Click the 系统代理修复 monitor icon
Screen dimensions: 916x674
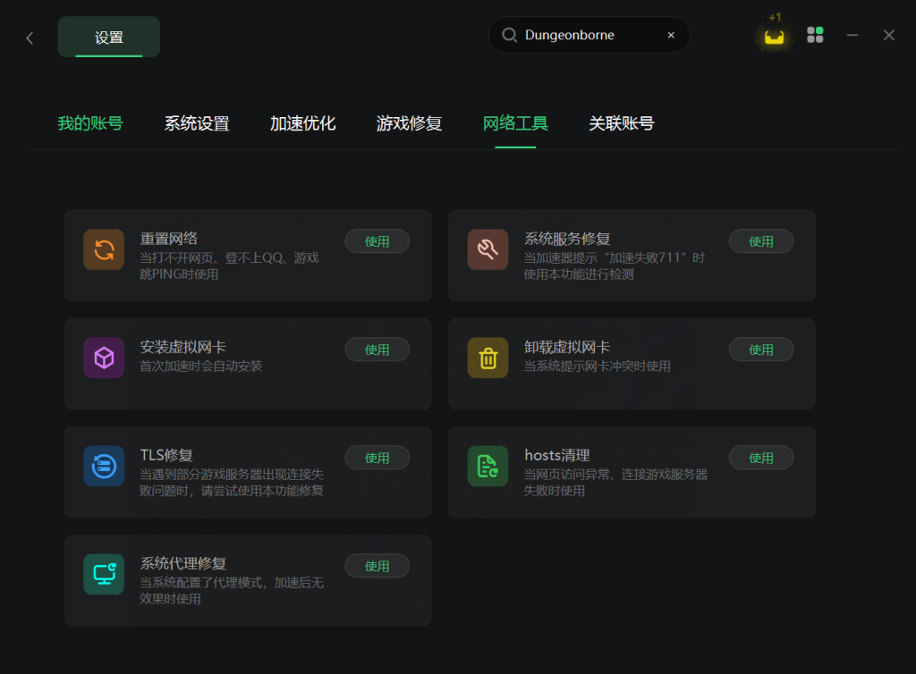(x=104, y=574)
